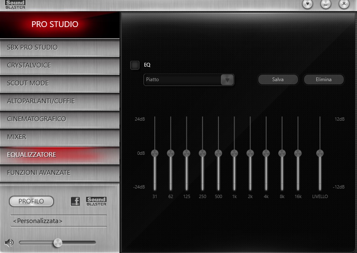Click the 4k band slider knob
The width and height of the screenshot is (357, 253).
click(266, 153)
